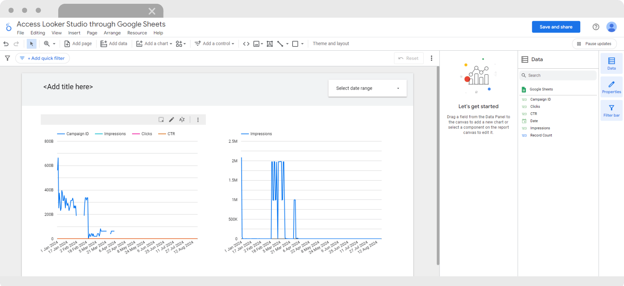Viewport: 624px width, 286px height.
Task: Open chart header three-dot menu
Action: (198, 120)
